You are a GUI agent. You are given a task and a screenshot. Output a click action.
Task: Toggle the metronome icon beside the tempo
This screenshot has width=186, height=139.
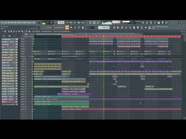[67, 23]
